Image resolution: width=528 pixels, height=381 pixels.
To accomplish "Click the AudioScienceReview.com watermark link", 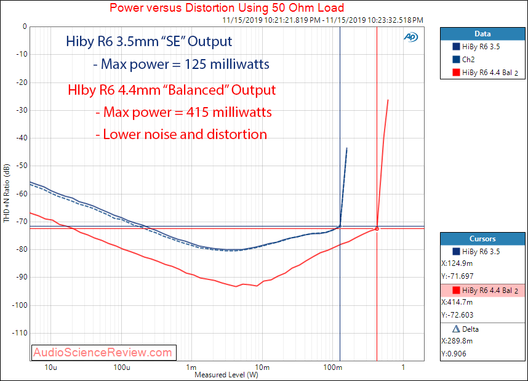I will coord(103,352).
